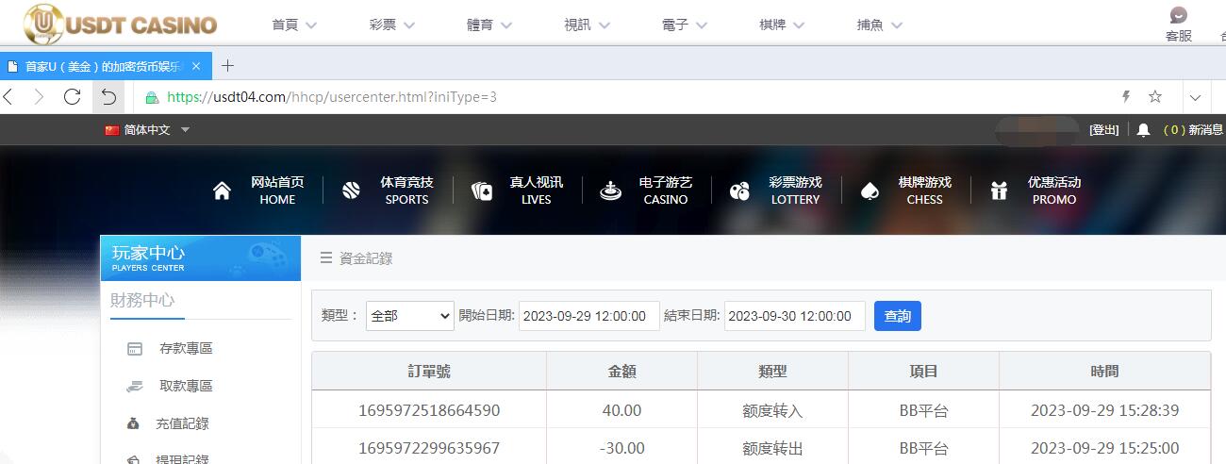Click the hamburger icon beside 資金記錄
The height and width of the screenshot is (464, 1226).
pos(325,257)
